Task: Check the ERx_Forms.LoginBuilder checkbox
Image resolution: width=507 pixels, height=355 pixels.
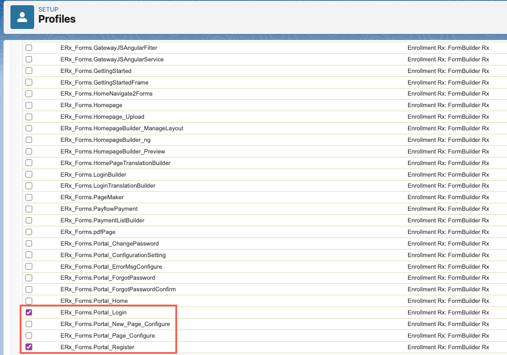Action: (29, 174)
